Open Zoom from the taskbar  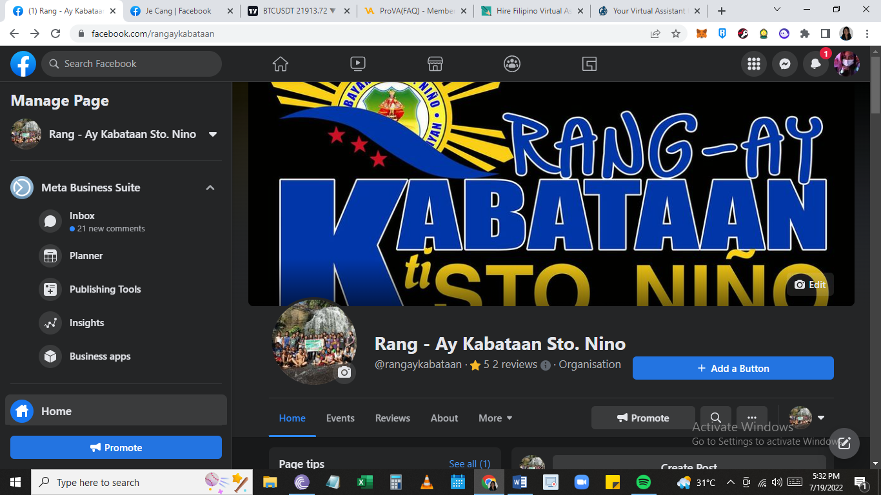point(581,482)
